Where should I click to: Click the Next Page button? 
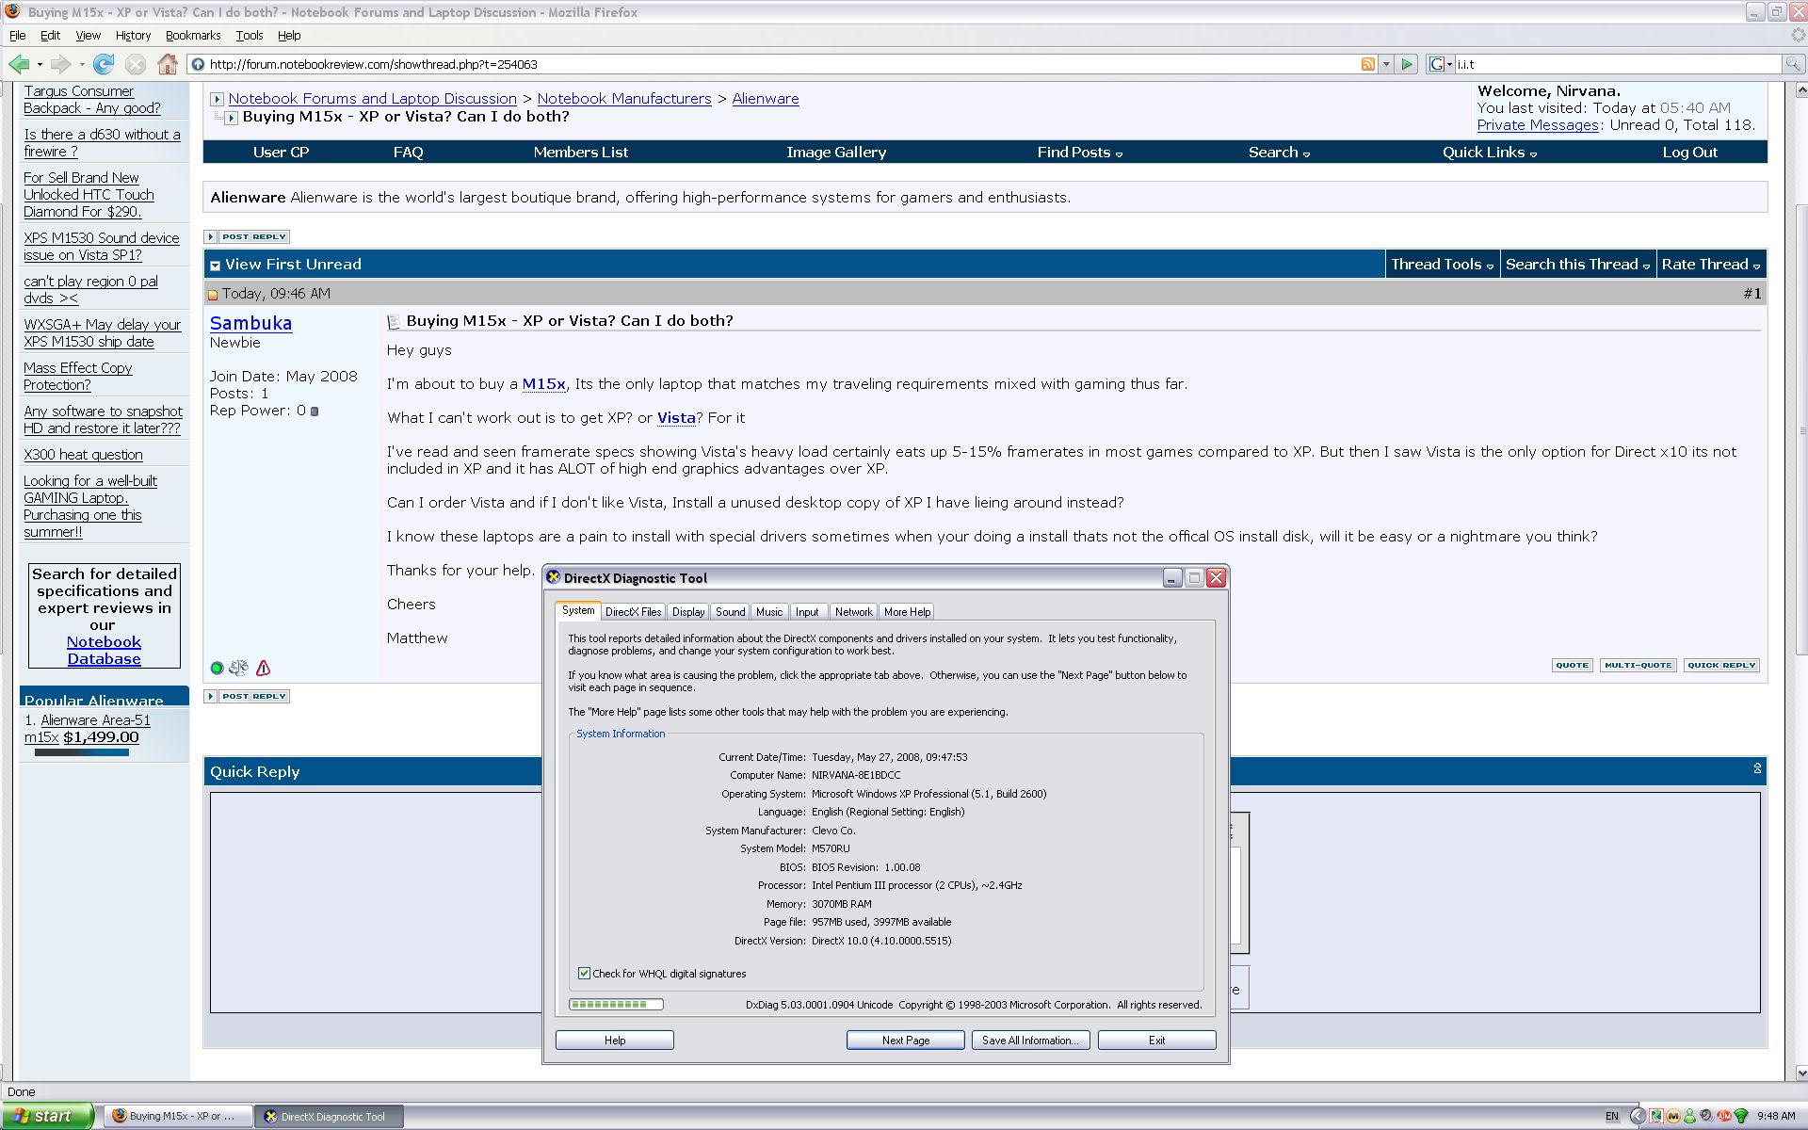point(906,1041)
